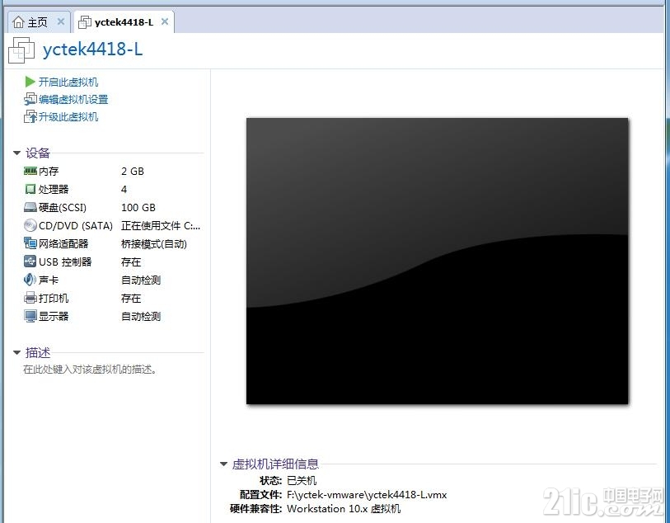Open 开启此虚拟机 to power on
Viewport: 670px width, 523px height.
pyautogui.click(x=68, y=82)
